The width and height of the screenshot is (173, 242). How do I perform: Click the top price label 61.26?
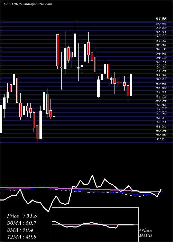coord(161,19)
